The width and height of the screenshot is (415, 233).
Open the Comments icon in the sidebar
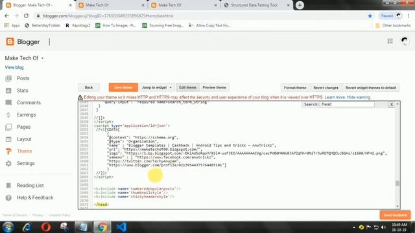tap(8, 103)
